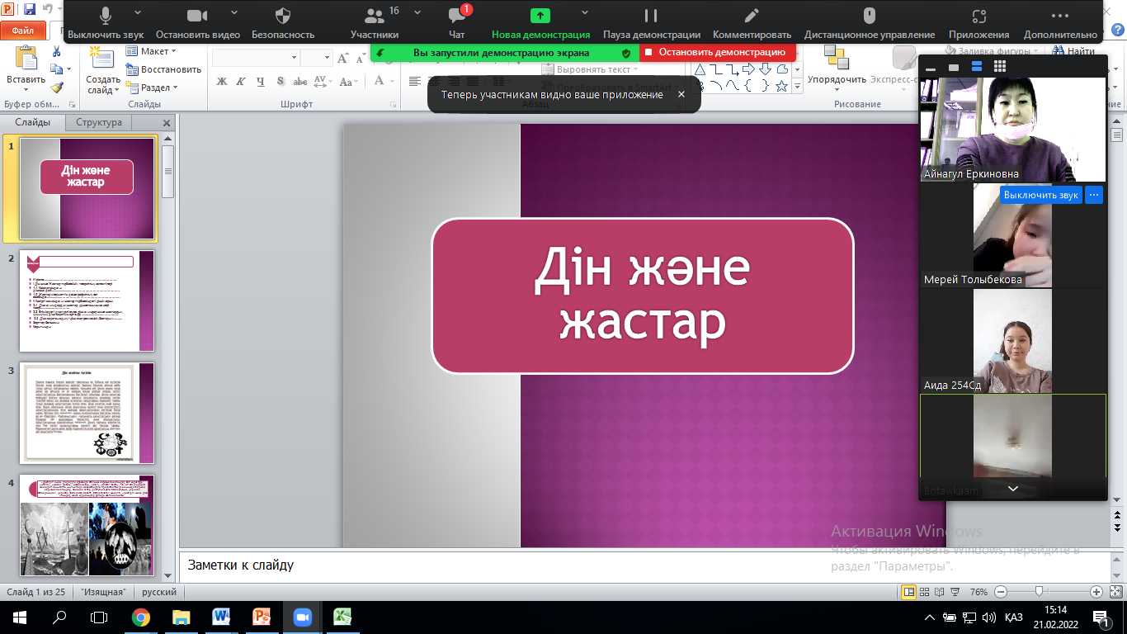Click the Format Painter brush icon

click(56, 87)
